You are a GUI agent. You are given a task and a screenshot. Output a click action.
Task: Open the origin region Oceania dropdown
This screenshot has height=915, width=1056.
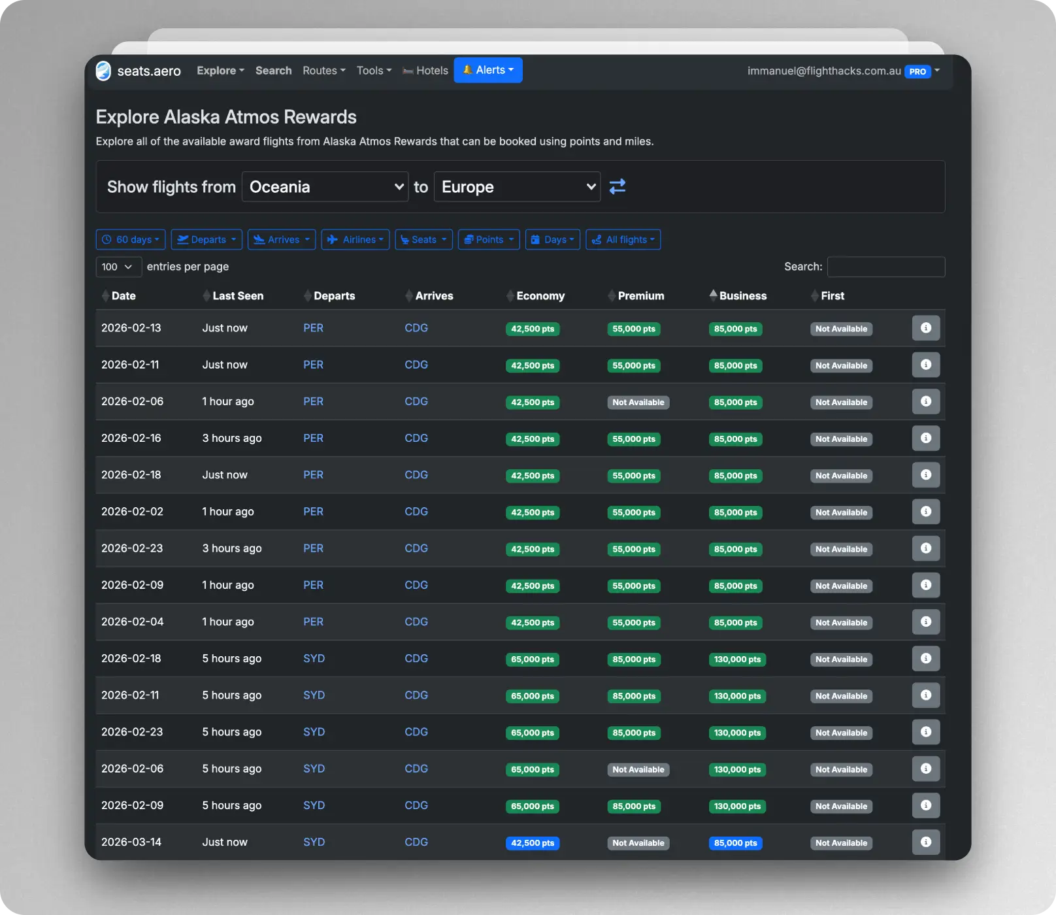pyautogui.click(x=325, y=187)
